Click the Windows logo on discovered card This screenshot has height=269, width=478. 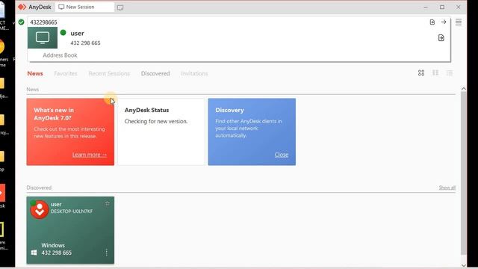34,253
